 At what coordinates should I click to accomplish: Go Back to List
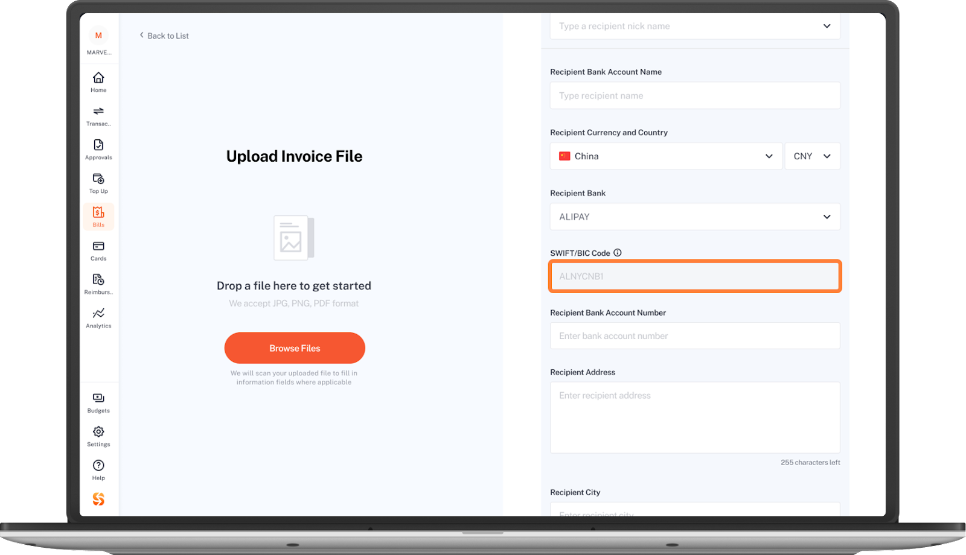[x=164, y=36]
